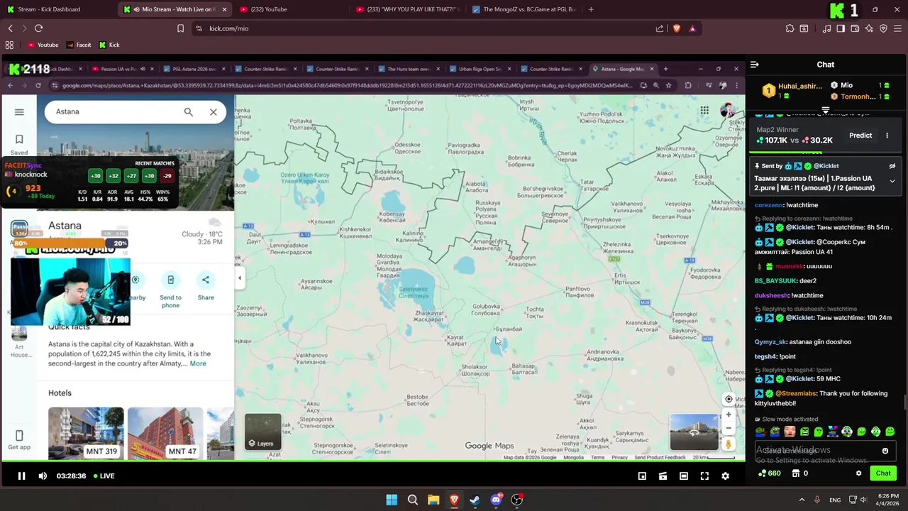Open channel points balance 660
Viewport: 908px width, 511px height.
coord(770,473)
